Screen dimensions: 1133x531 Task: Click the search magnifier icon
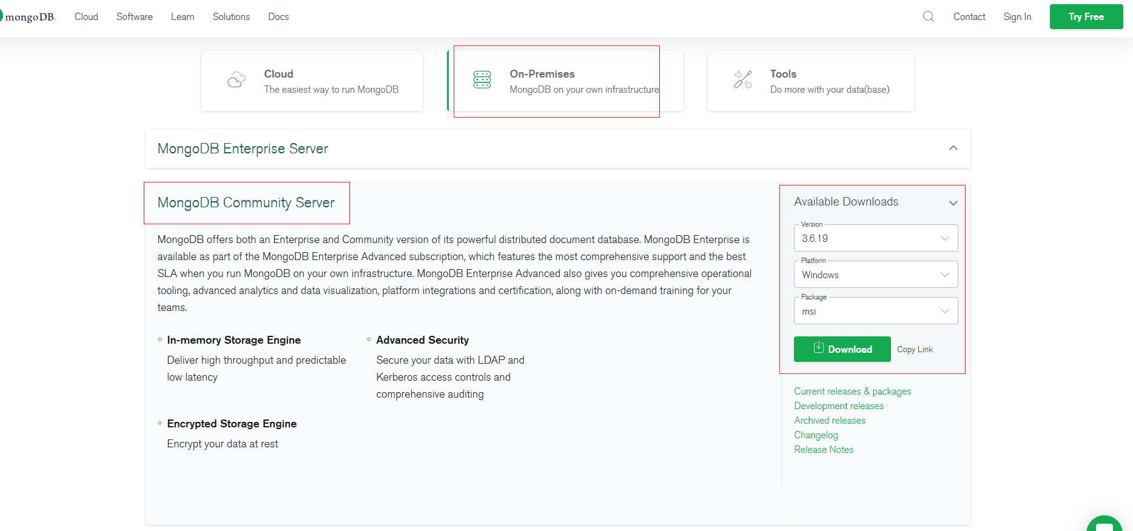click(x=928, y=17)
